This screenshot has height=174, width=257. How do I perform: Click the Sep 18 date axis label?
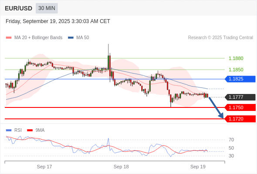click(x=121, y=167)
